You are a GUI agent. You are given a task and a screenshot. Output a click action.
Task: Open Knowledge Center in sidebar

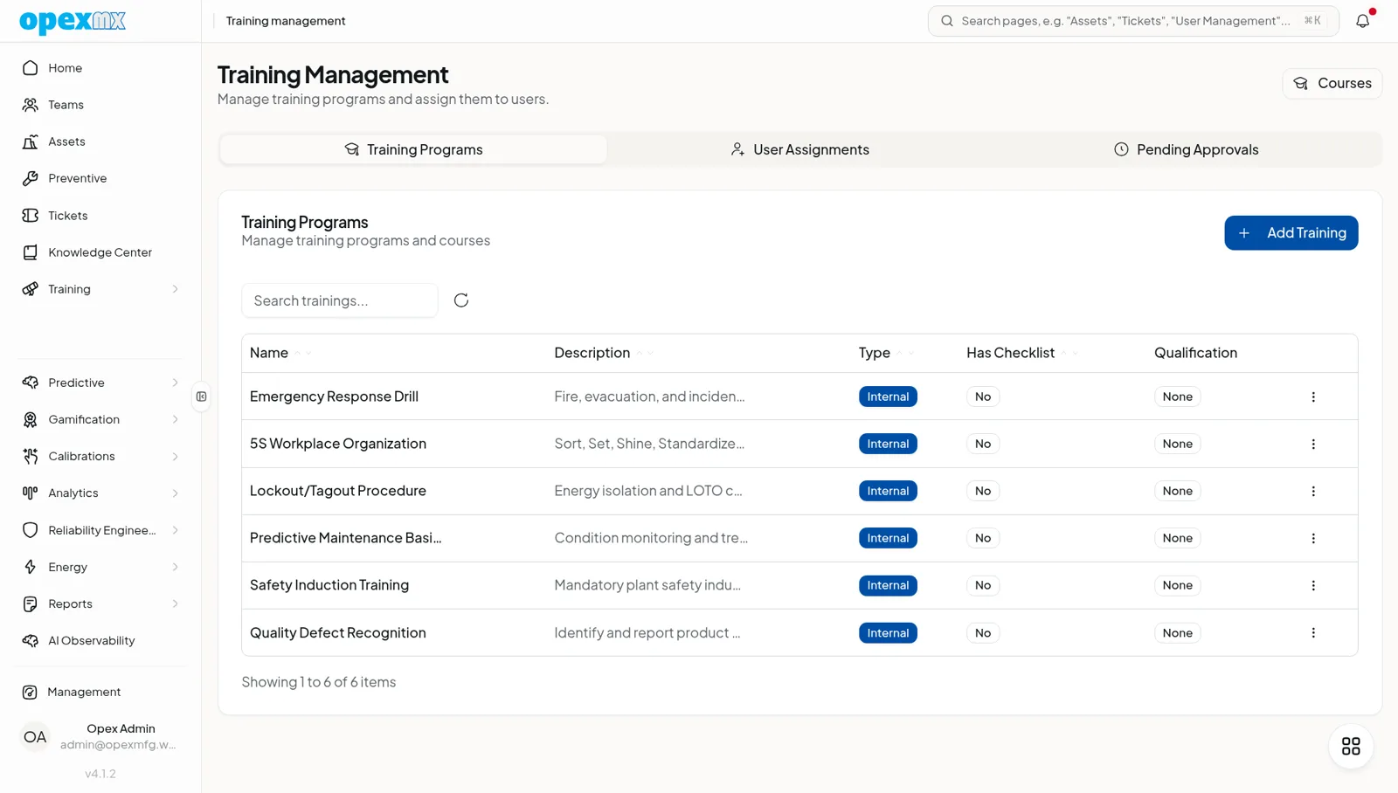click(100, 252)
